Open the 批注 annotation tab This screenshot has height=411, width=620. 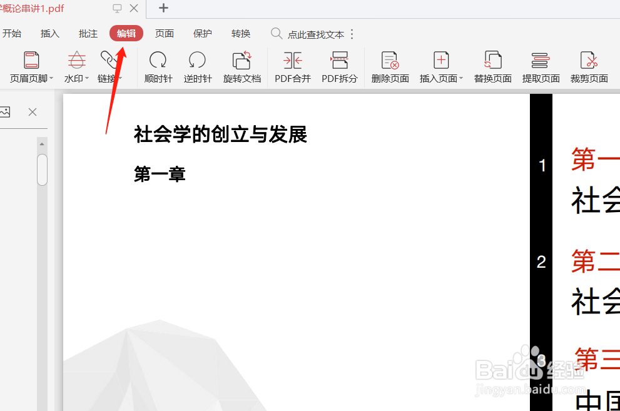pyautogui.click(x=88, y=33)
